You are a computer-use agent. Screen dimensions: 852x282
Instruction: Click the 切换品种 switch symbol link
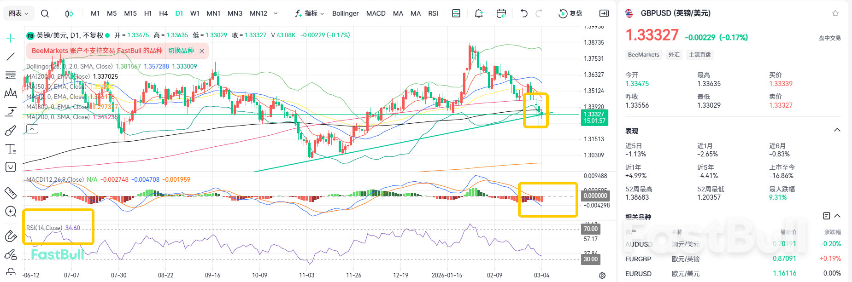pyautogui.click(x=181, y=51)
